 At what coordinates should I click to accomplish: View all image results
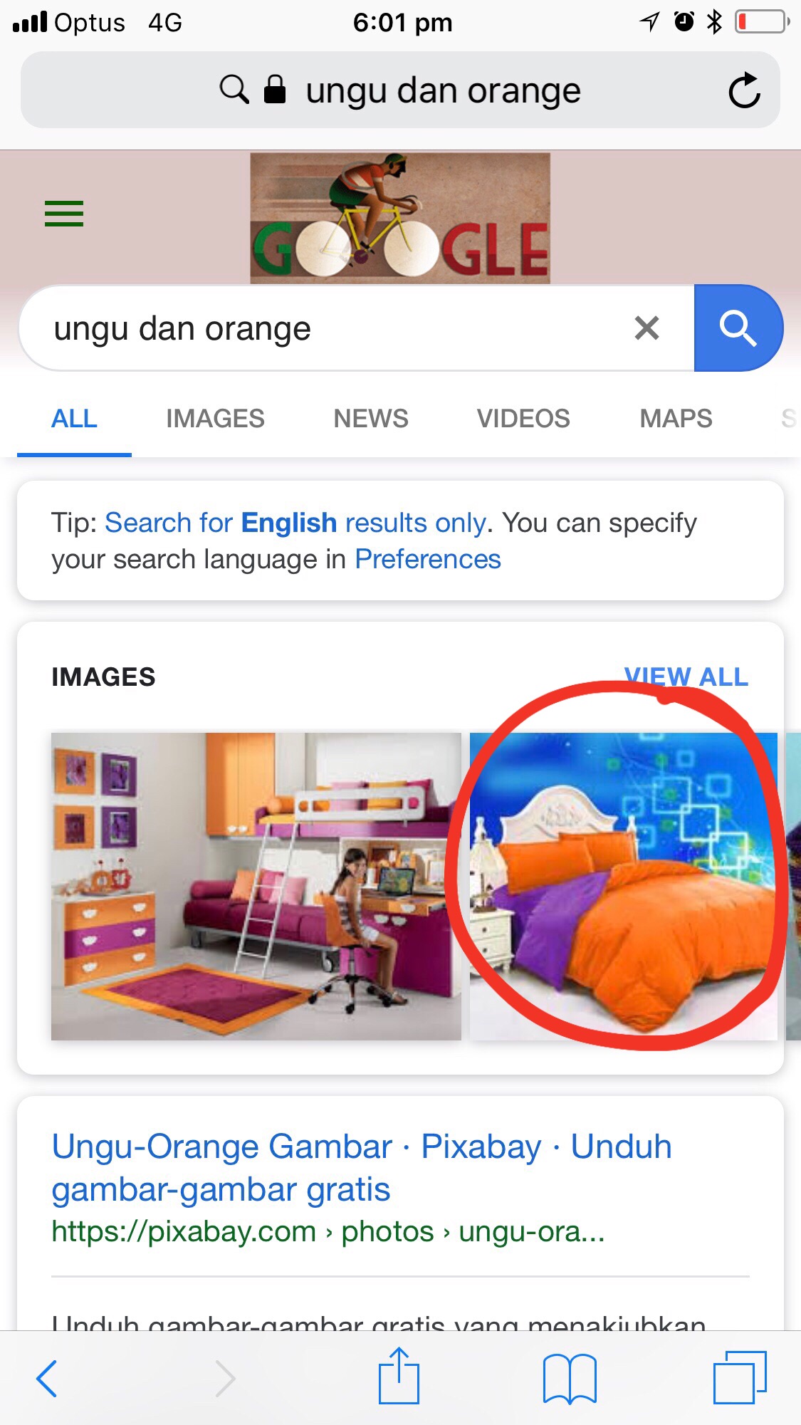[686, 677]
